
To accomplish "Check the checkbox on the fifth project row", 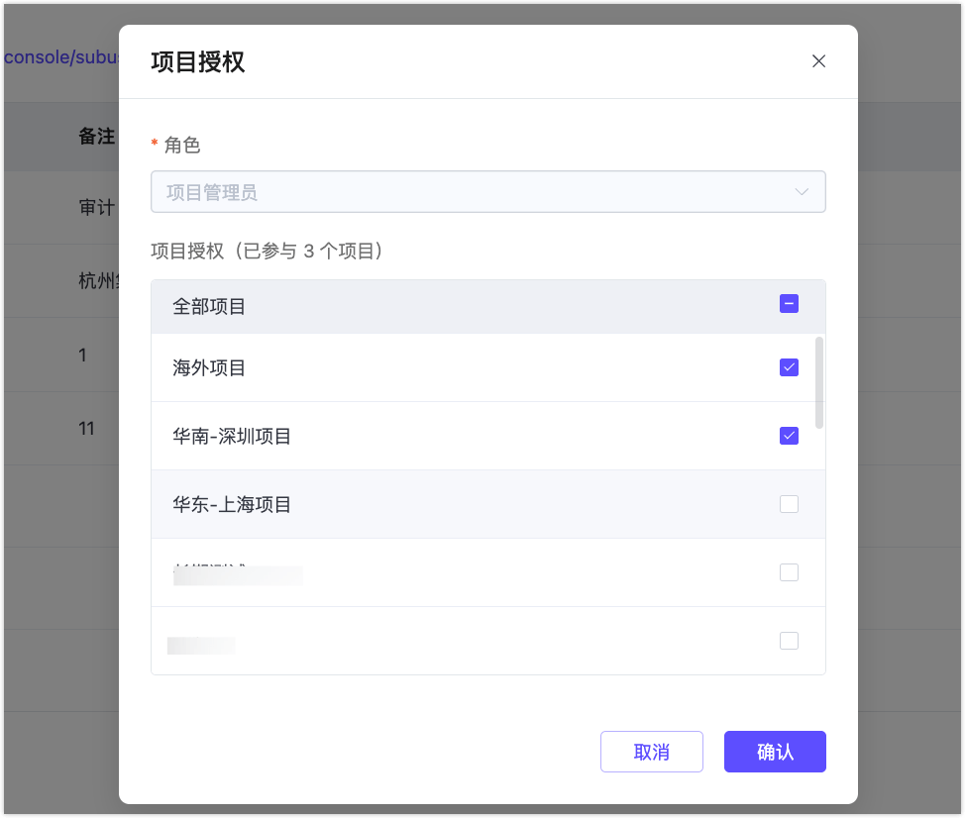I will click(789, 571).
